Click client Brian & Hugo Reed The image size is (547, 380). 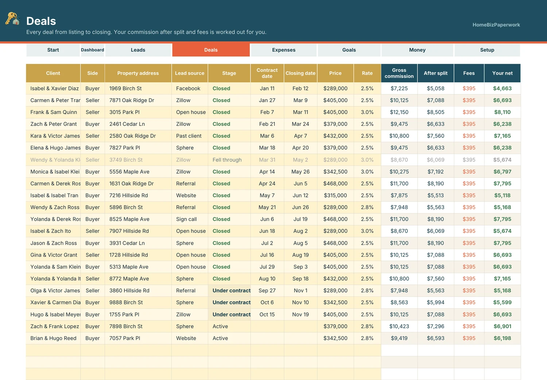53,338
